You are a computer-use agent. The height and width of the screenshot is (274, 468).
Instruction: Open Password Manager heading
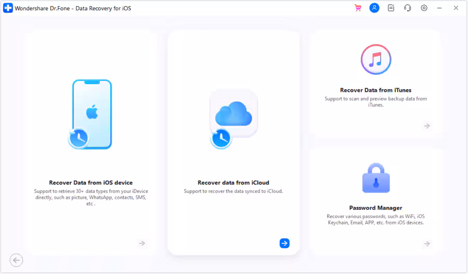[376, 208]
